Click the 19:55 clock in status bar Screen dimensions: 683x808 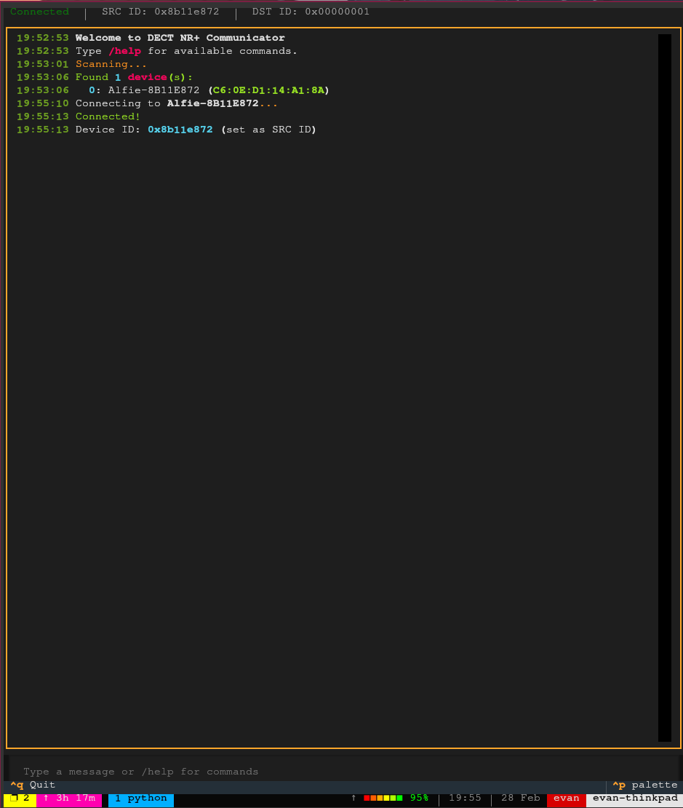pyautogui.click(x=465, y=798)
